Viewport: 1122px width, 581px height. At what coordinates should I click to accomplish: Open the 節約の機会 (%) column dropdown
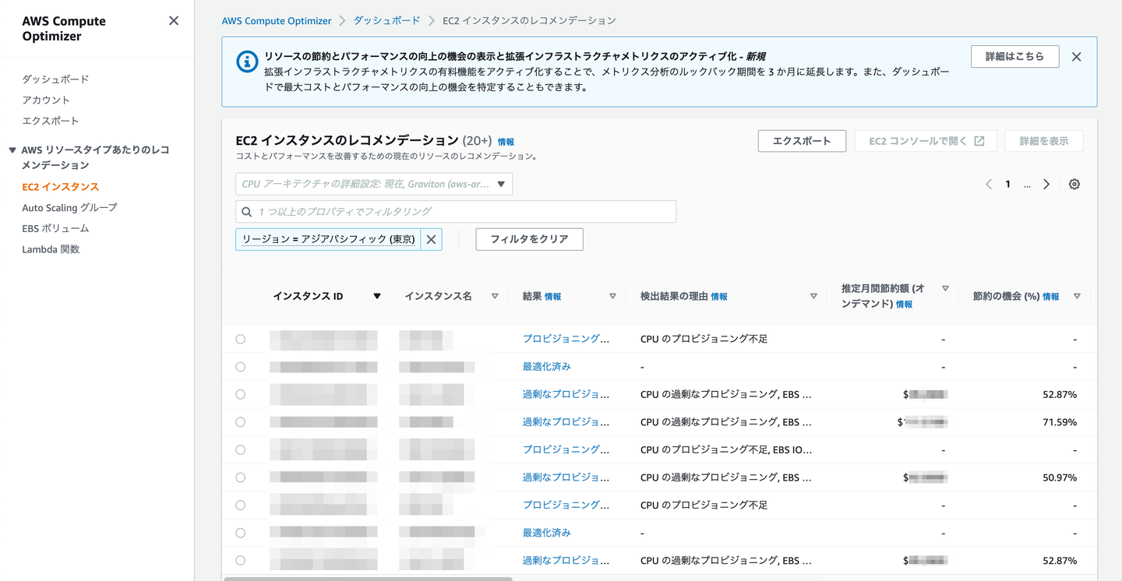click(1077, 296)
